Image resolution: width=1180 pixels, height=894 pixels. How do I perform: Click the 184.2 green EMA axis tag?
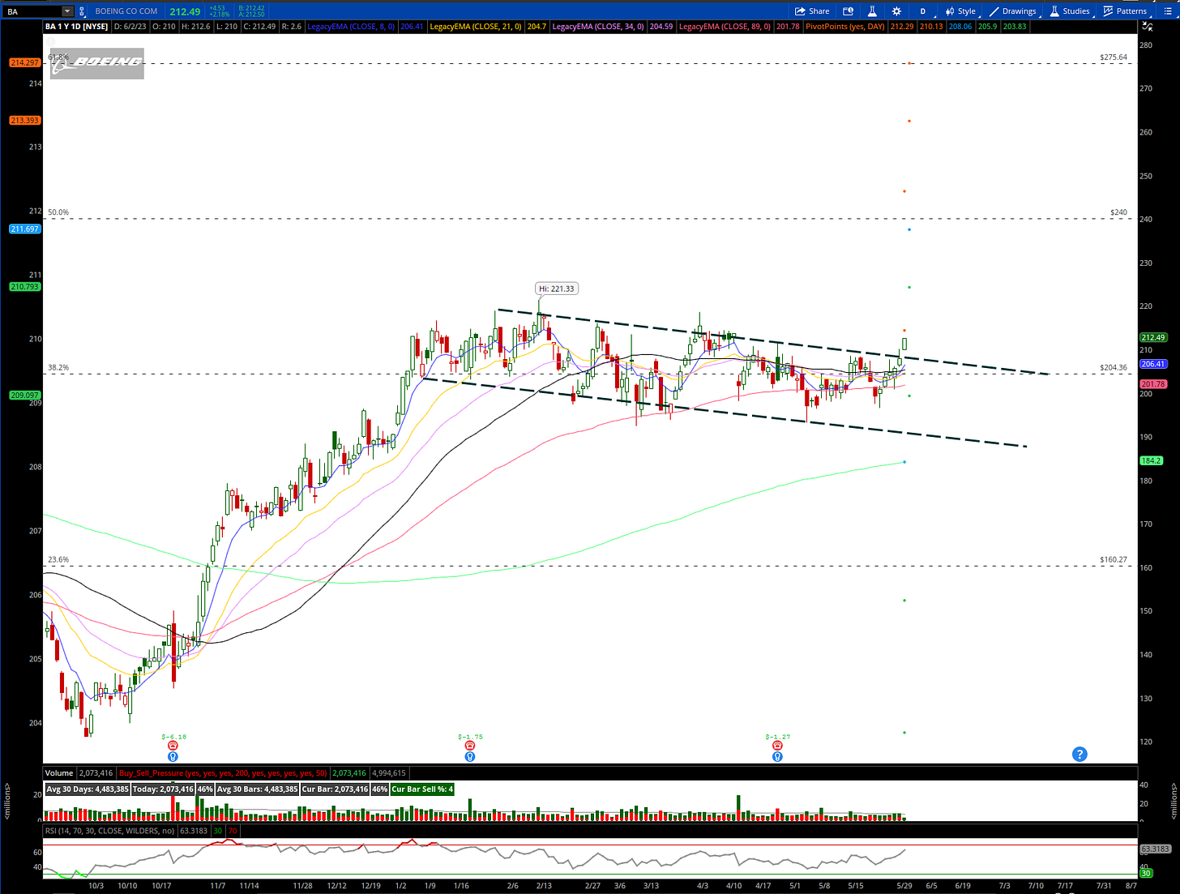(x=1151, y=460)
